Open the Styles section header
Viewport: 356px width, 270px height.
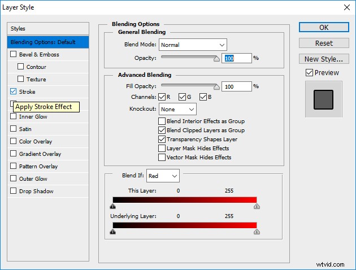coord(48,29)
